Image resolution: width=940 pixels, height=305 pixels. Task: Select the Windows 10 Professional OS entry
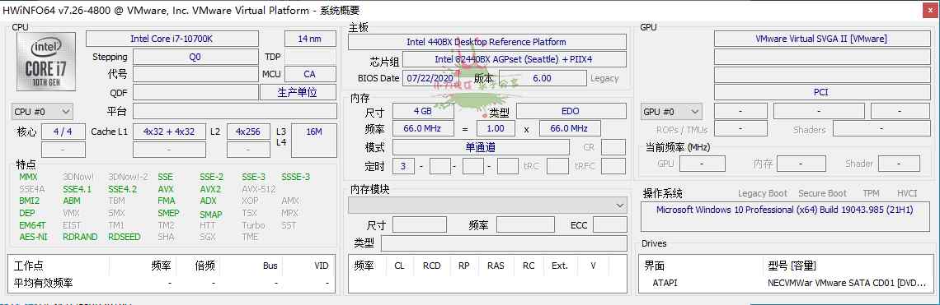pyautogui.click(x=785, y=210)
